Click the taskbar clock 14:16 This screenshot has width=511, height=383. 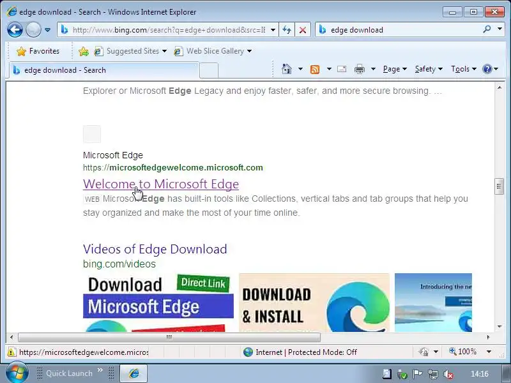[x=480, y=374]
